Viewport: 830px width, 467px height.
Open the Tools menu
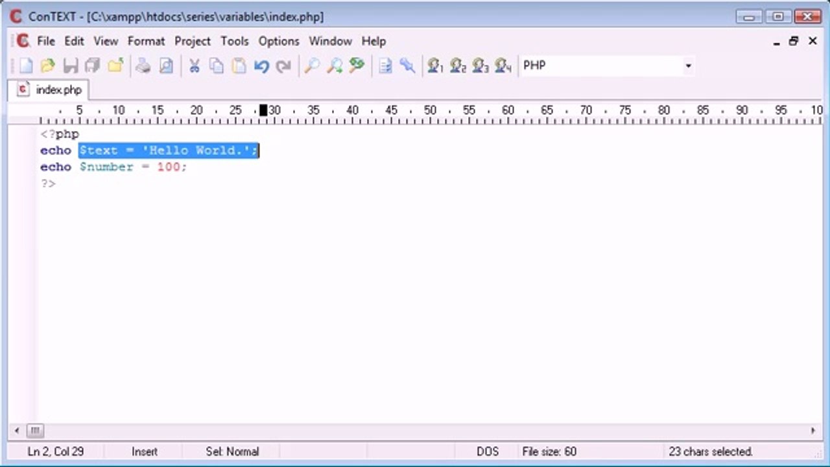click(234, 41)
